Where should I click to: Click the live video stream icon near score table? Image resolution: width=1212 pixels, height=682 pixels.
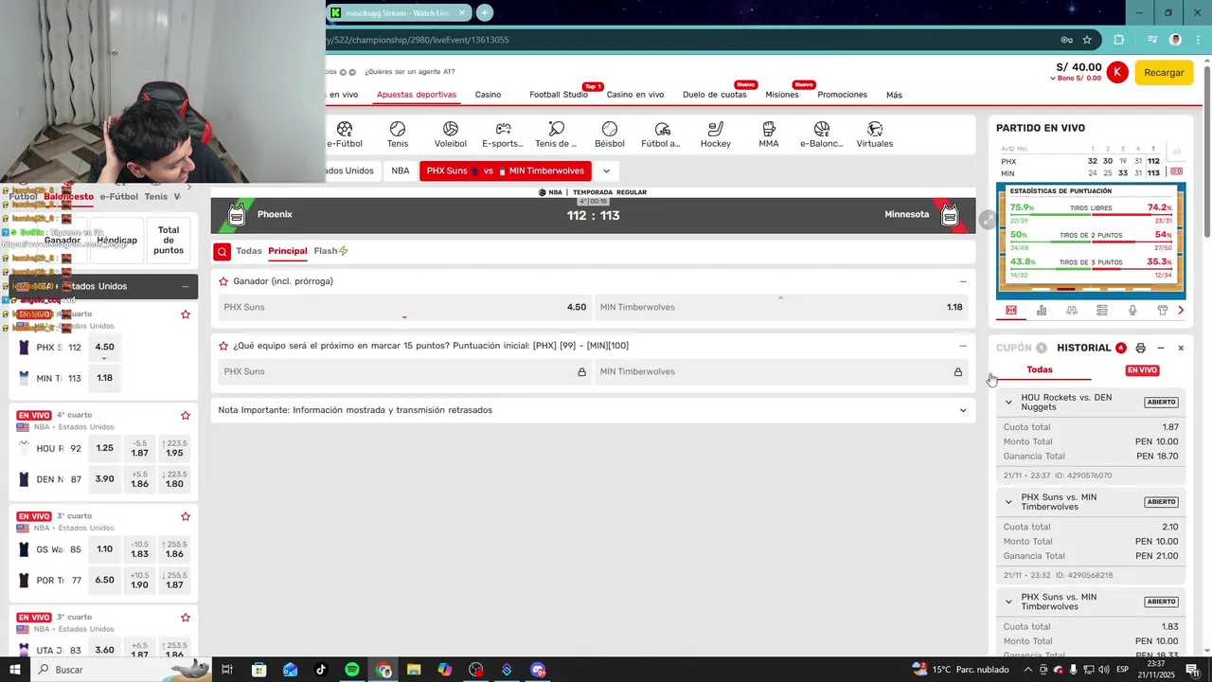click(x=1176, y=171)
